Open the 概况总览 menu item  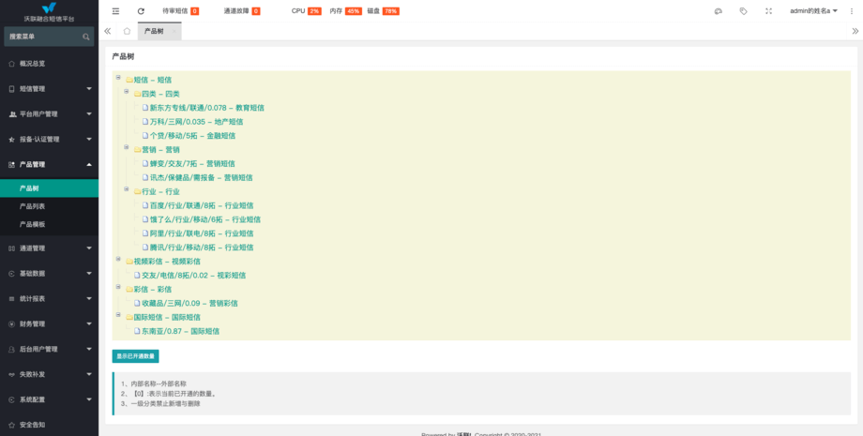49,64
